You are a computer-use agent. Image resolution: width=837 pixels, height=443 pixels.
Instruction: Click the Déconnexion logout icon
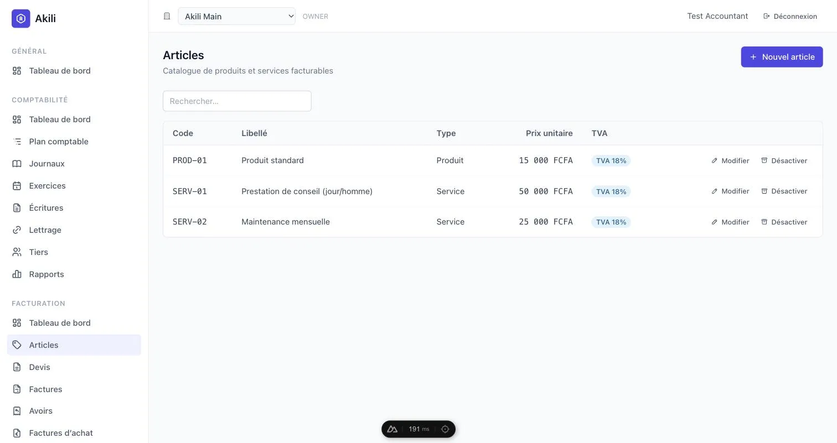pyautogui.click(x=767, y=16)
